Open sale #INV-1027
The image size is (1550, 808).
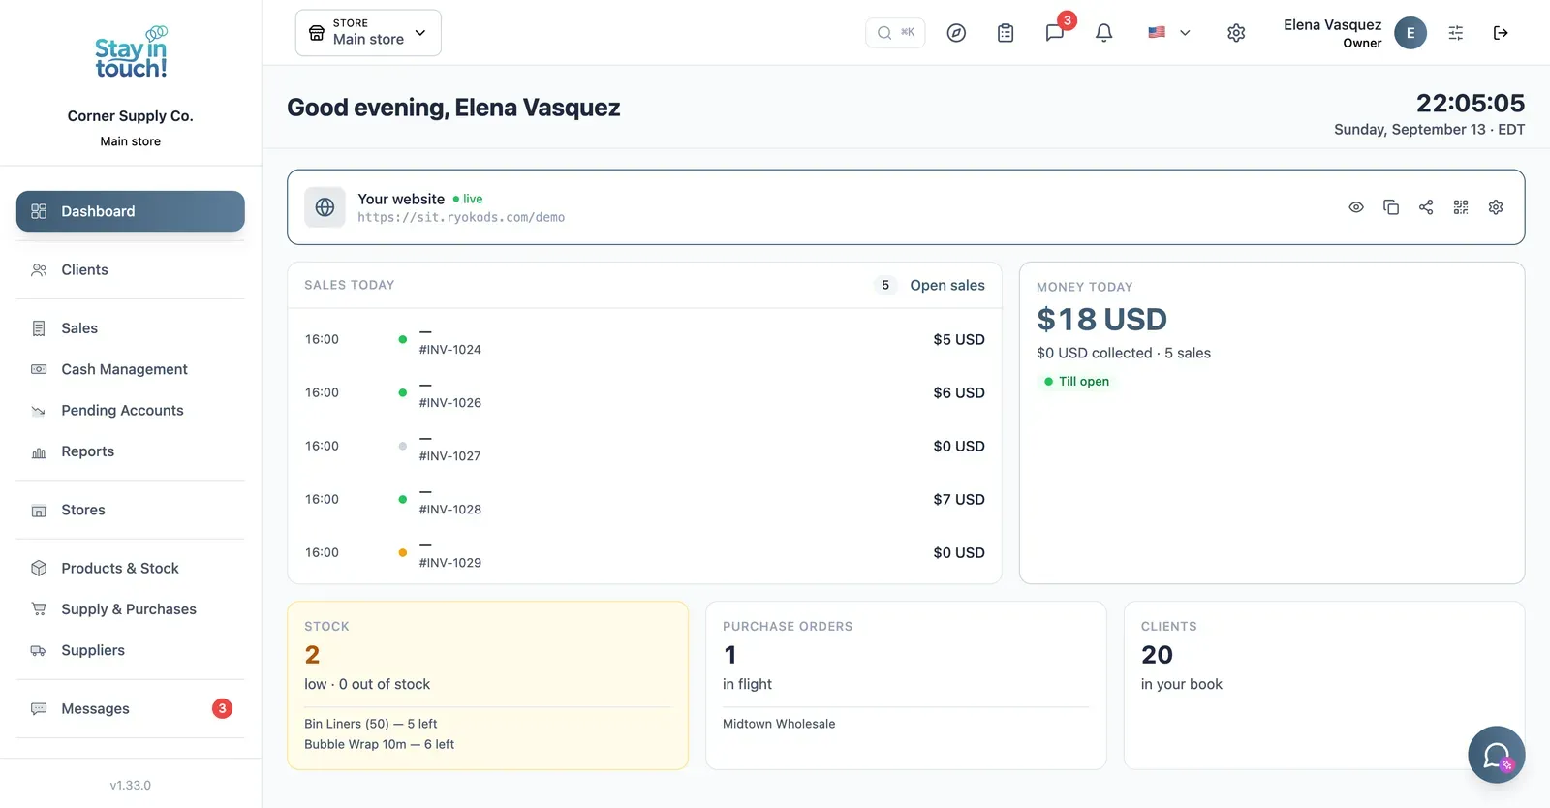(x=644, y=446)
